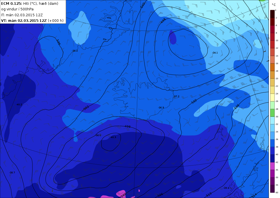
Task: Click the -38.7 temperature value
Action: (12, 173)
